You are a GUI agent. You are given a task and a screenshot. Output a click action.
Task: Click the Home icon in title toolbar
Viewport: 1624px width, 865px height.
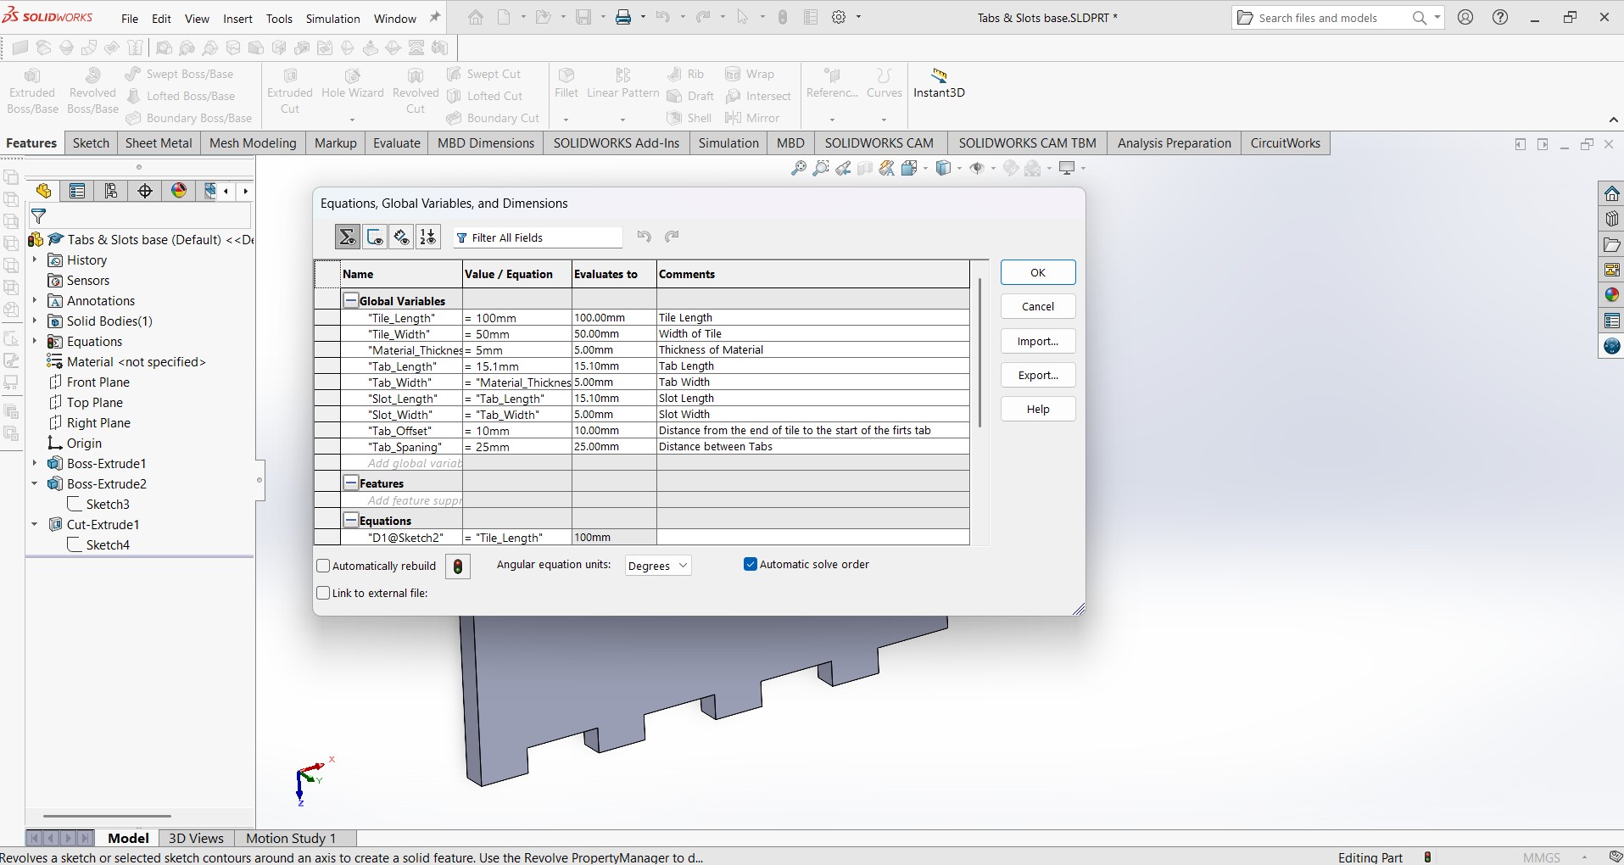[476, 17]
